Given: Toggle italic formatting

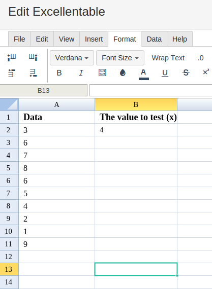Looking at the screenshot, I should [81, 73].
